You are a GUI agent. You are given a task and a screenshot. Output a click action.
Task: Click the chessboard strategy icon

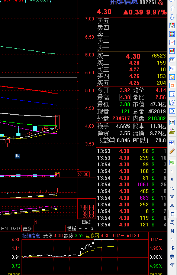[x=172, y=131]
